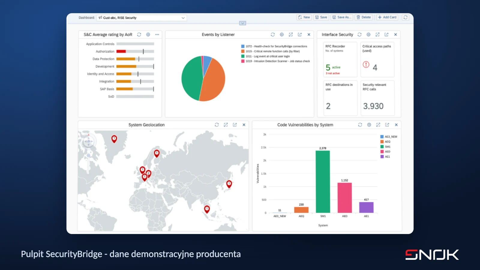Open Interface Security settings gear
Screen dimensions: 480x270
(x=368, y=34)
